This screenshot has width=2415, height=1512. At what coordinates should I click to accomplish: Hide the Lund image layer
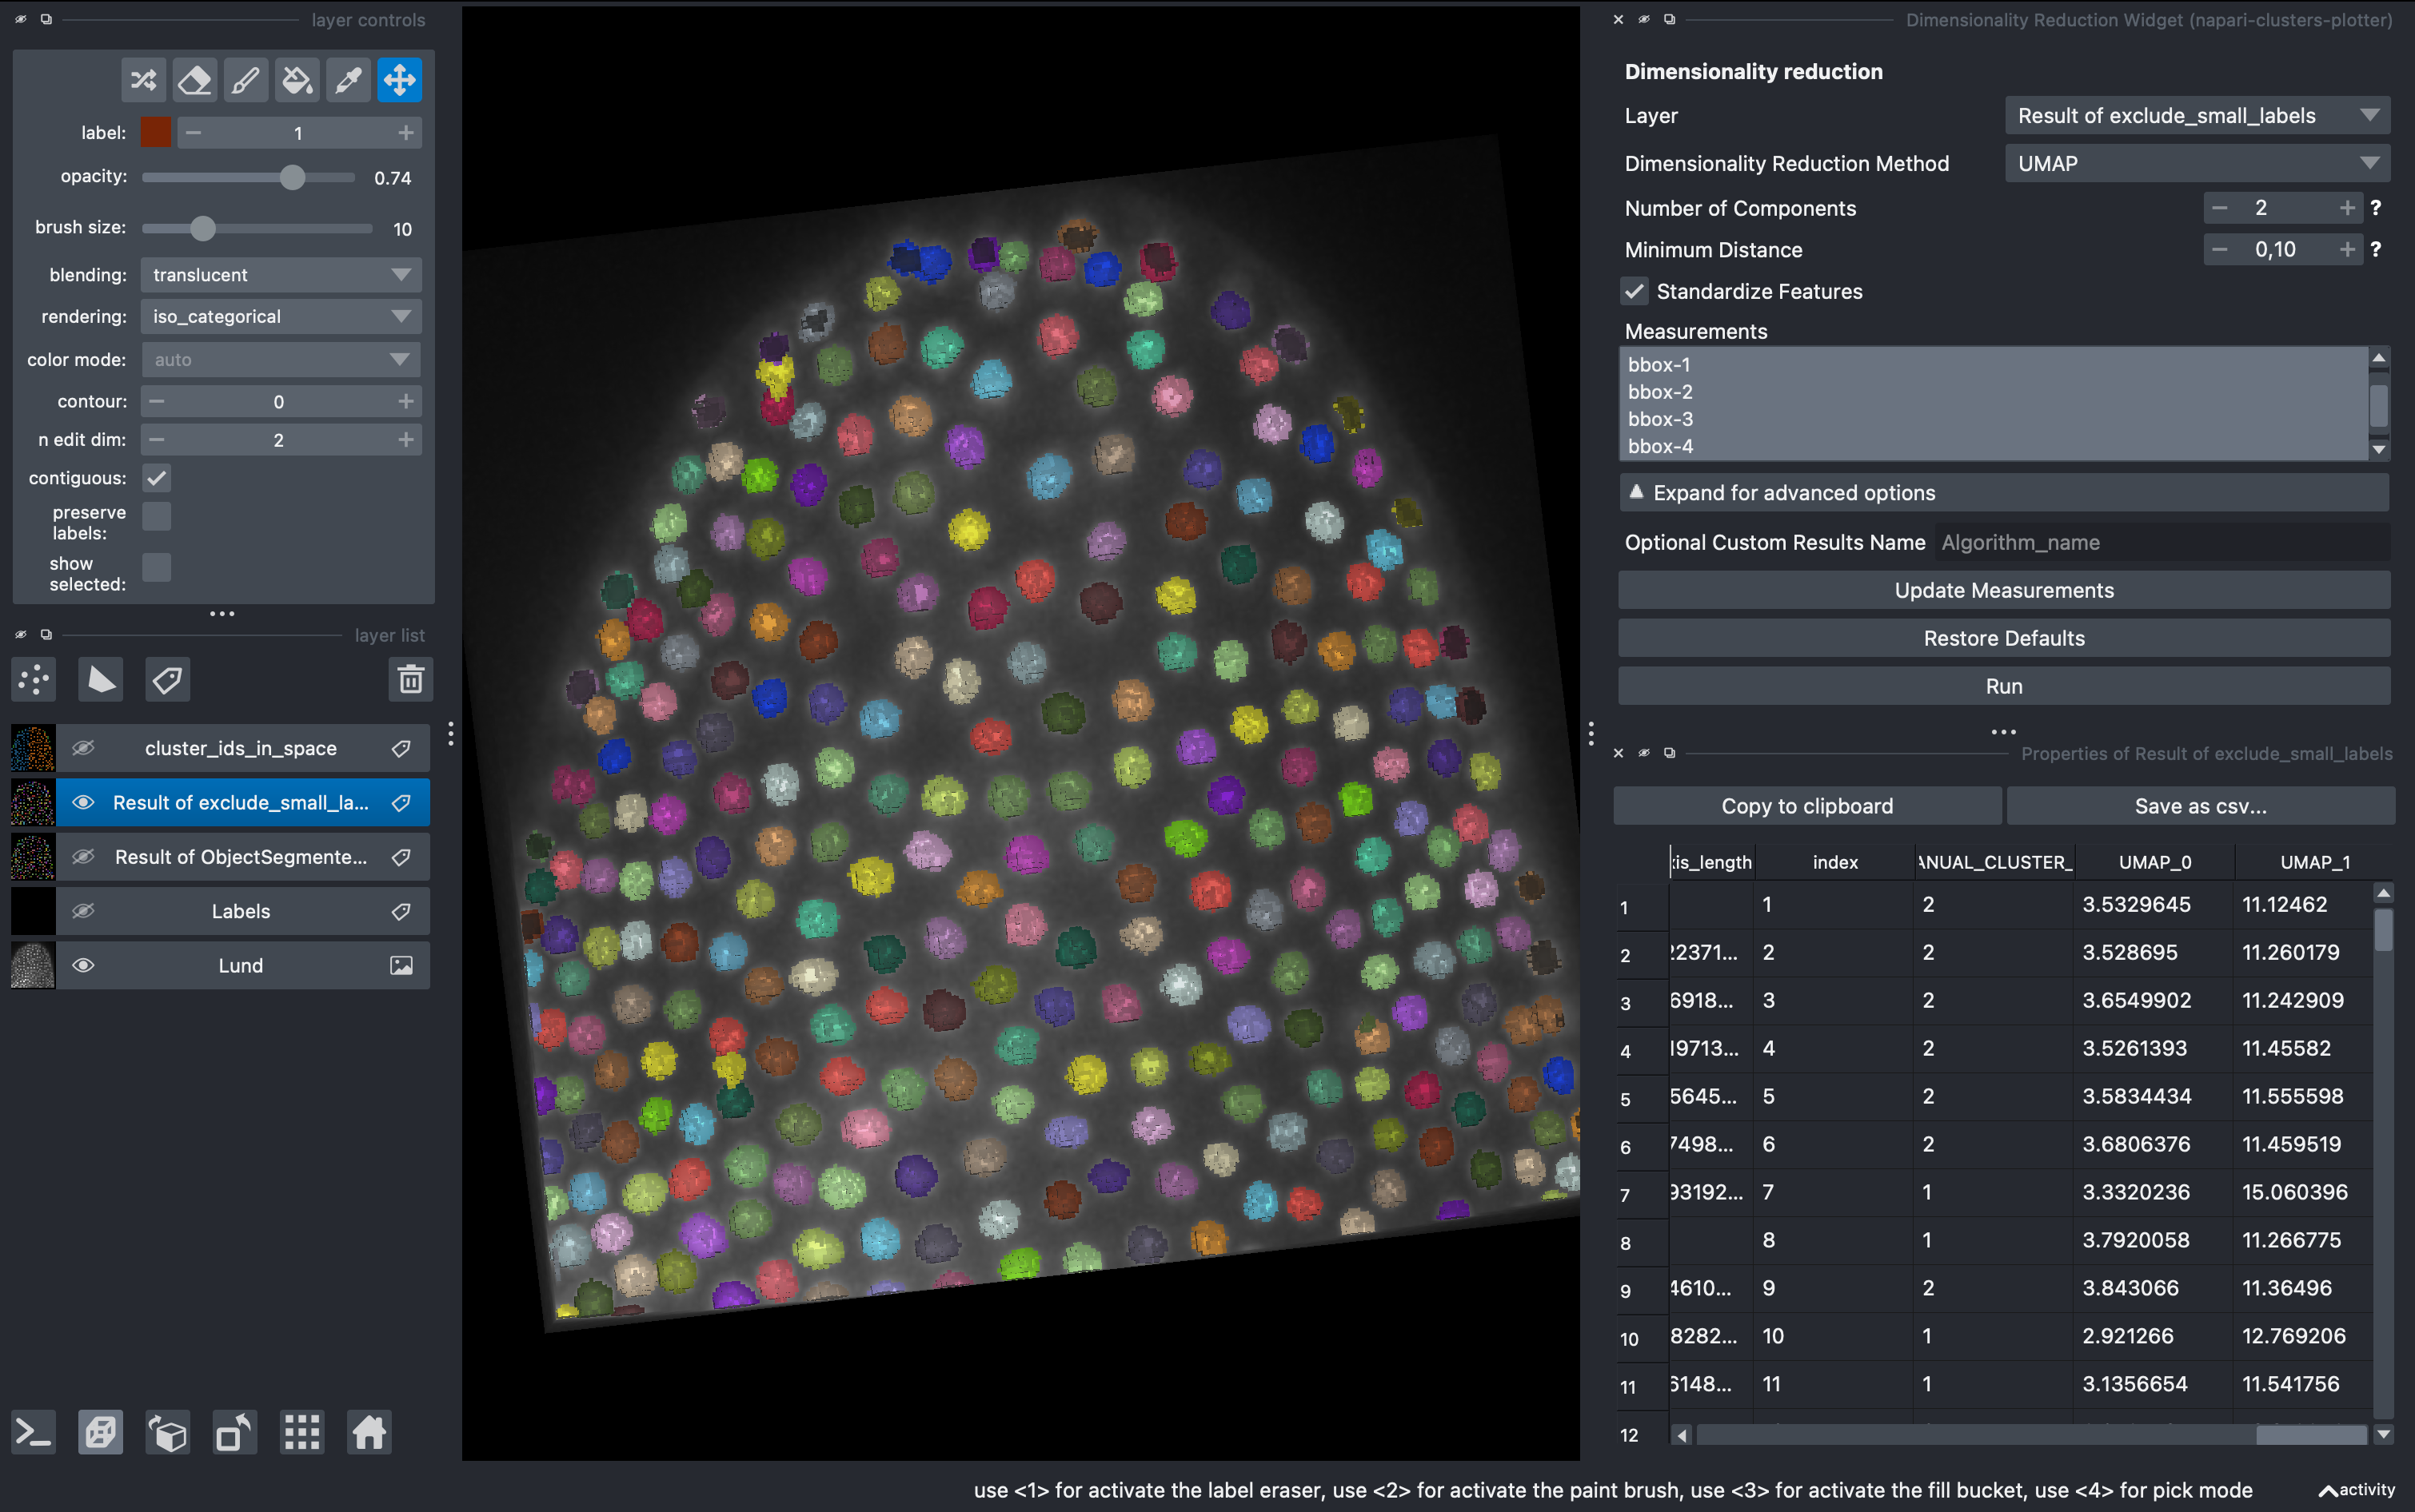coord(83,965)
